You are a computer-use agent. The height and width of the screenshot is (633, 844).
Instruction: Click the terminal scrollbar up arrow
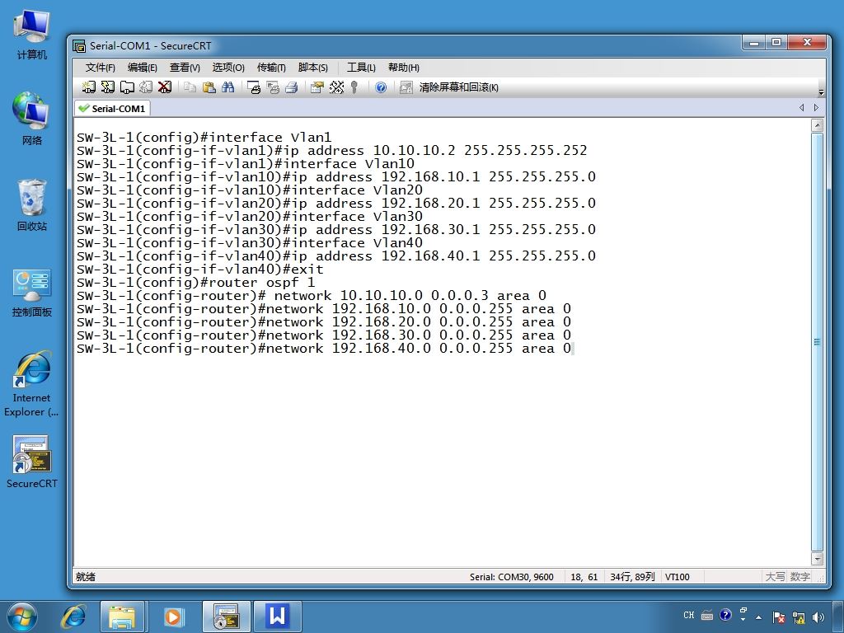click(x=817, y=125)
